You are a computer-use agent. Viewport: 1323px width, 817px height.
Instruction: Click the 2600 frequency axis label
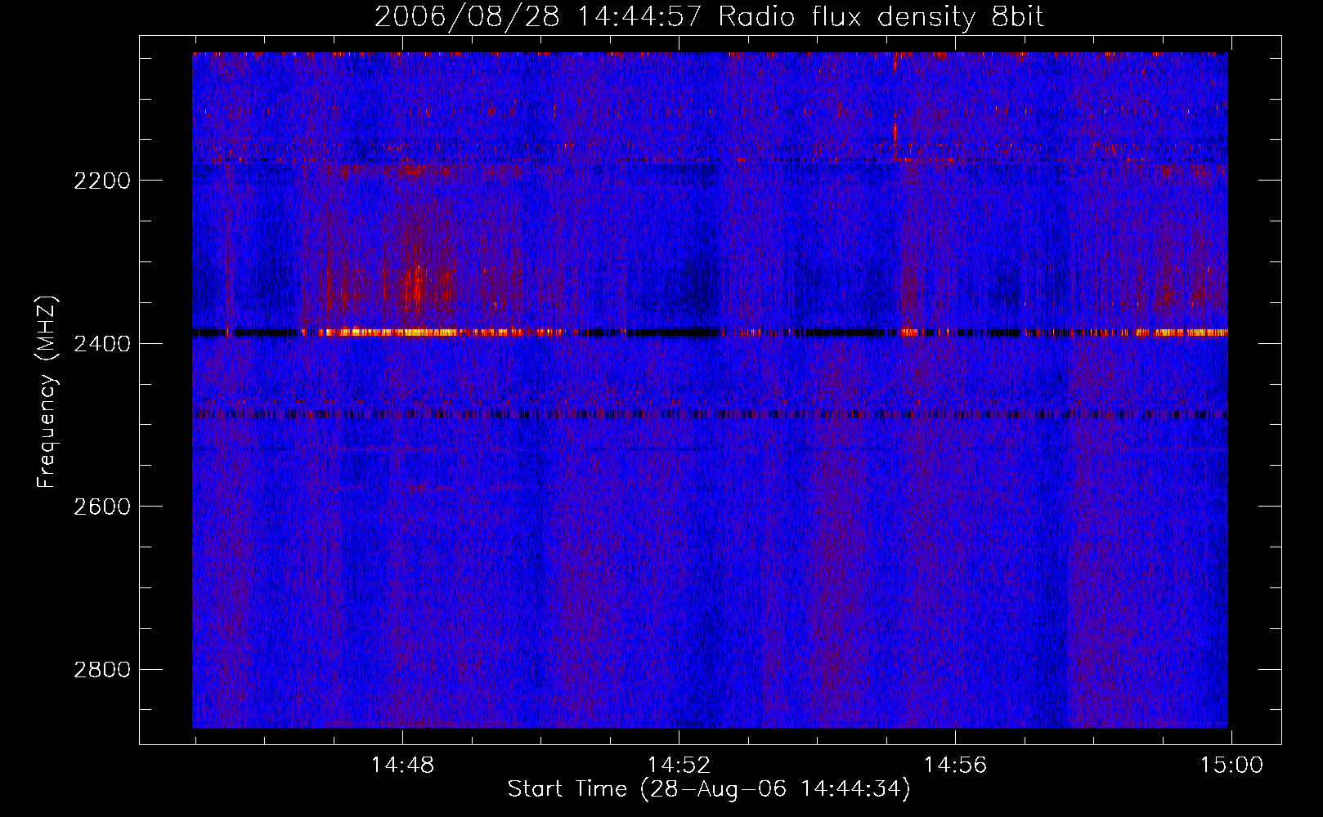[x=101, y=507]
